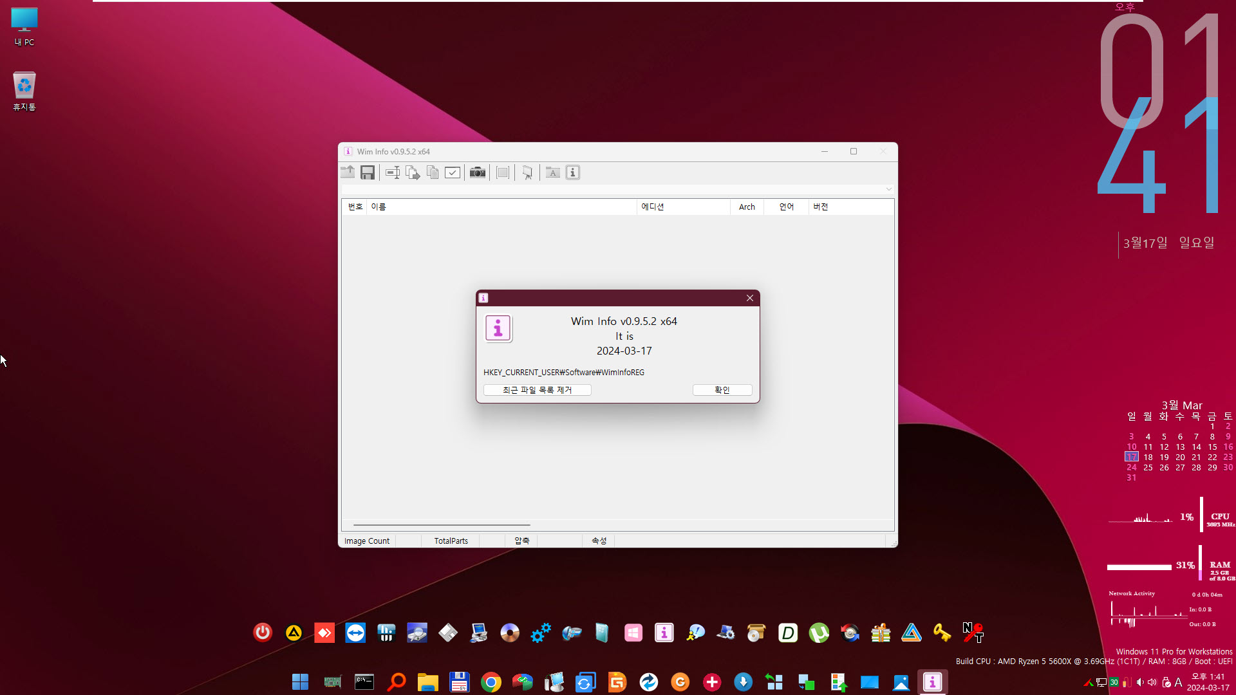Click the rename text-cursor toolbar icon

point(393,172)
